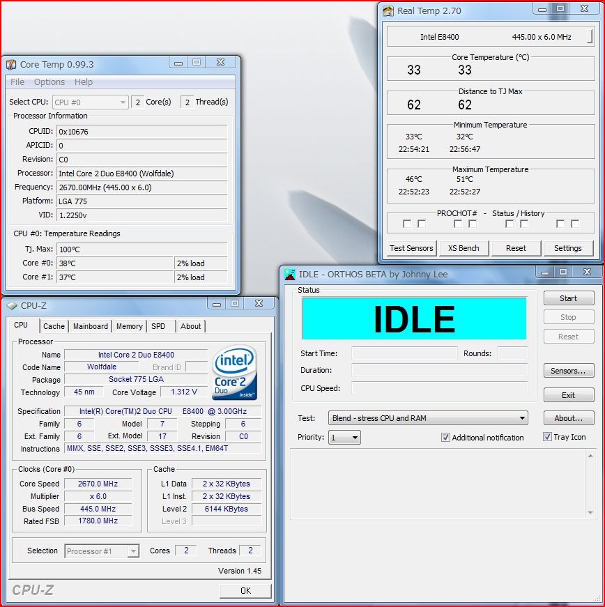Select the CPU tab in CPU-Z

pos(21,325)
